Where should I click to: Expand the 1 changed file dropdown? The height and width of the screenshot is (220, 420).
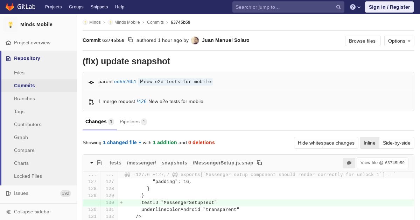pyautogui.click(x=122, y=142)
